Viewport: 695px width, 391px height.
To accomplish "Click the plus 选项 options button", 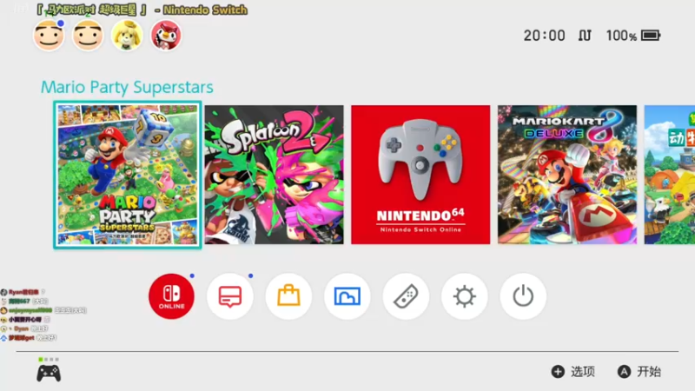I will 573,372.
